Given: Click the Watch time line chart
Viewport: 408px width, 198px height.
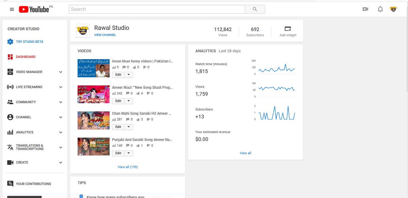Looking at the screenshot, I should coord(276,68).
